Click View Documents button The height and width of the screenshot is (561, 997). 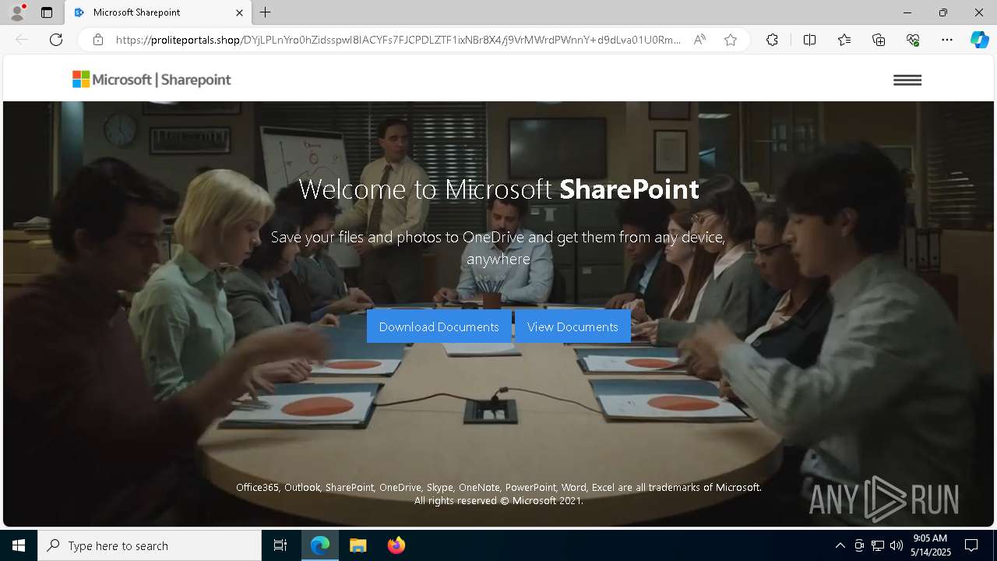point(572,326)
